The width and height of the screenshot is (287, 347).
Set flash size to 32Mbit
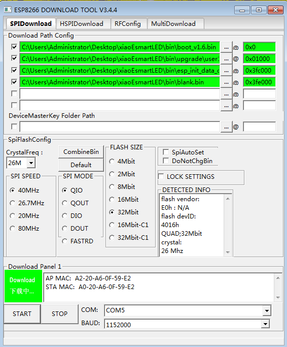pyautogui.click(x=112, y=212)
